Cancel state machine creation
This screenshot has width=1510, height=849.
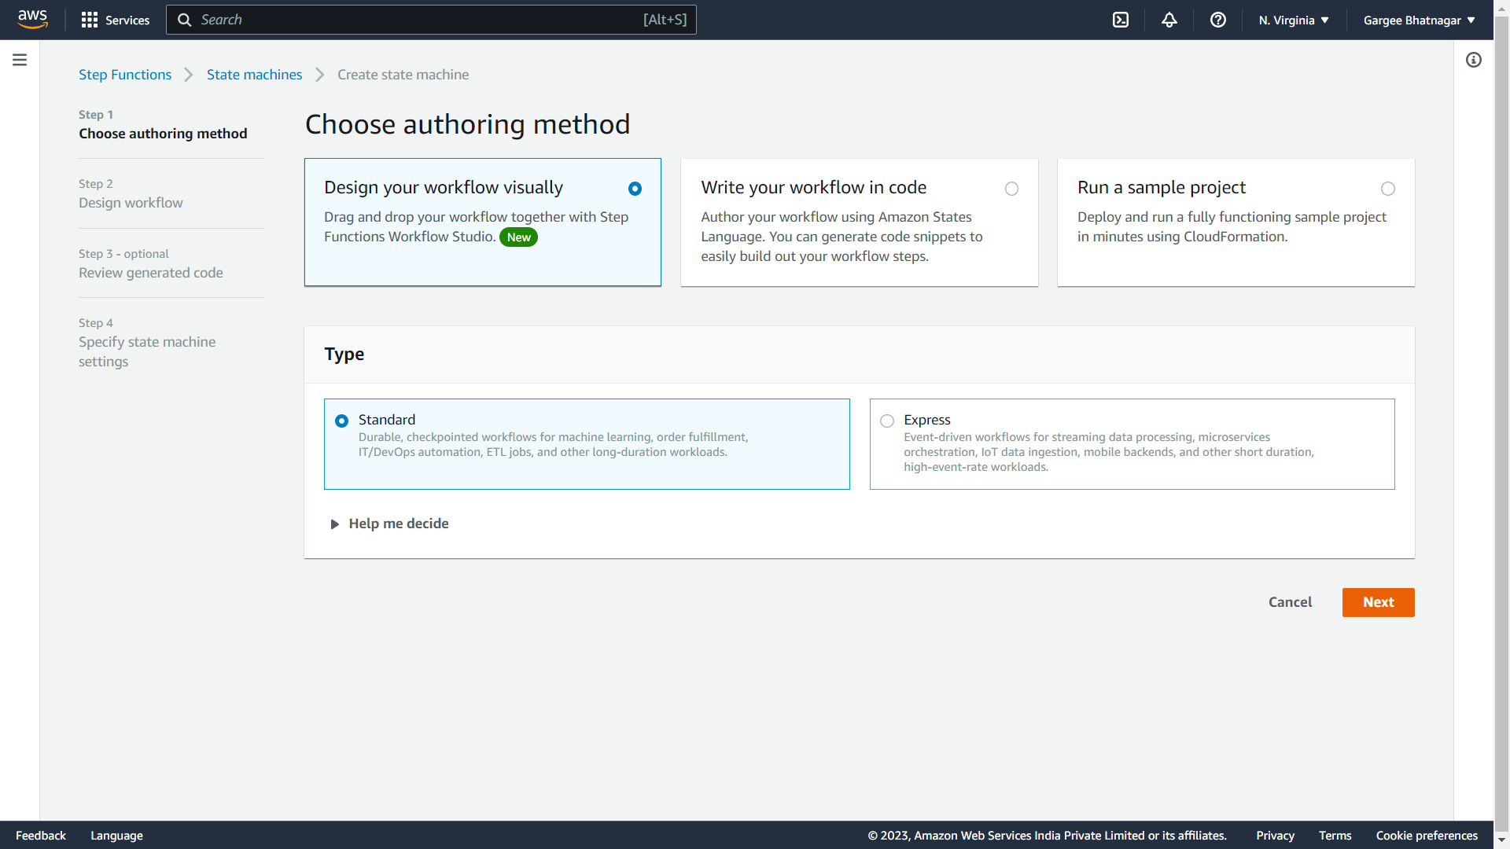click(x=1290, y=602)
